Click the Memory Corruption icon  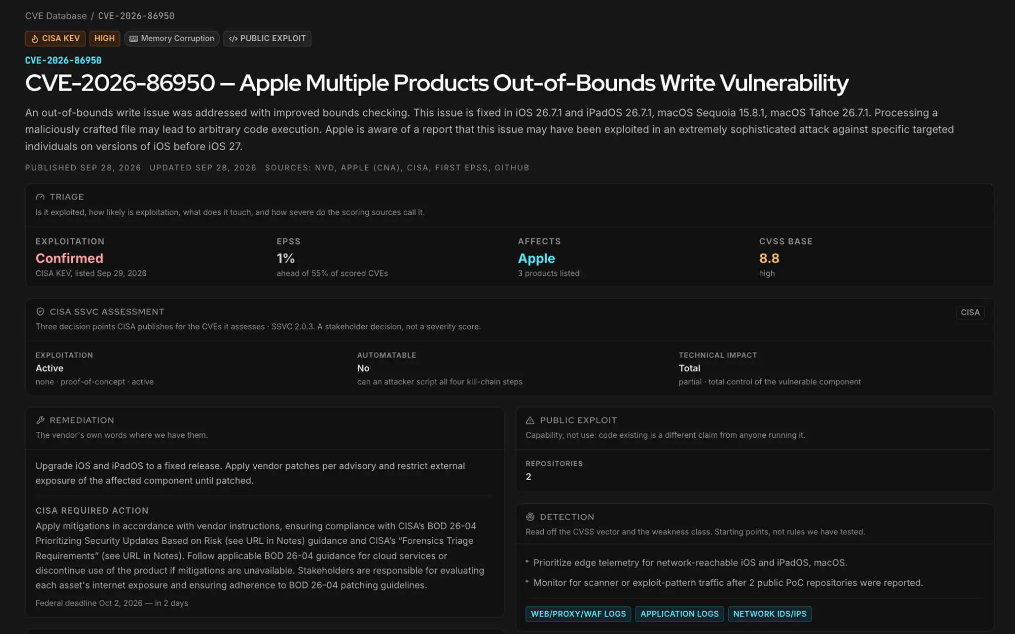click(133, 39)
